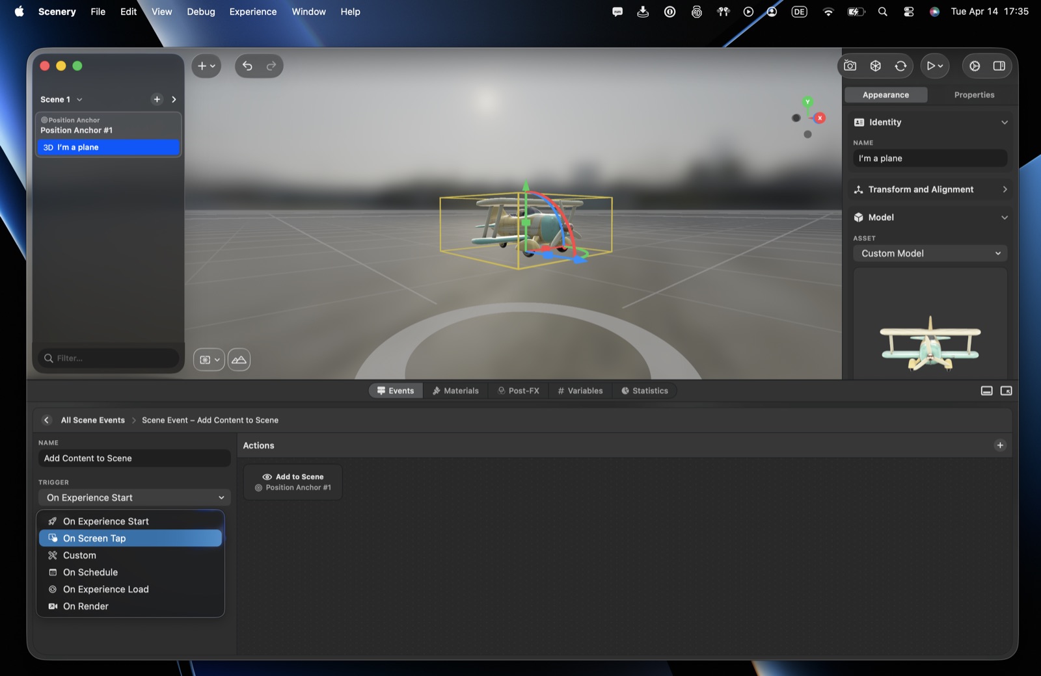Switch to the Events tab

tap(396, 391)
